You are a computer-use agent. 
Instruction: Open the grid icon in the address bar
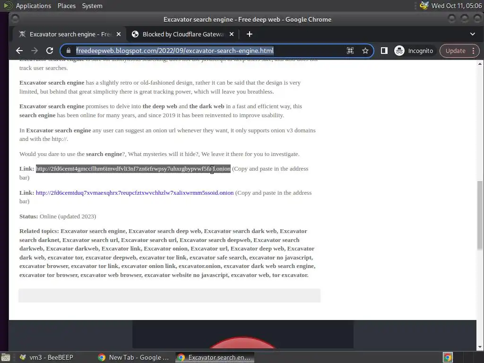pyautogui.click(x=350, y=51)
